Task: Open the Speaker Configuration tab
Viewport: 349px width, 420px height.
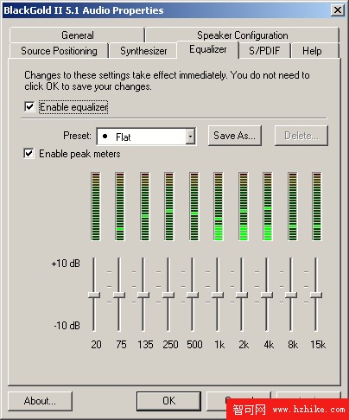Action: [x=243, y=35]
